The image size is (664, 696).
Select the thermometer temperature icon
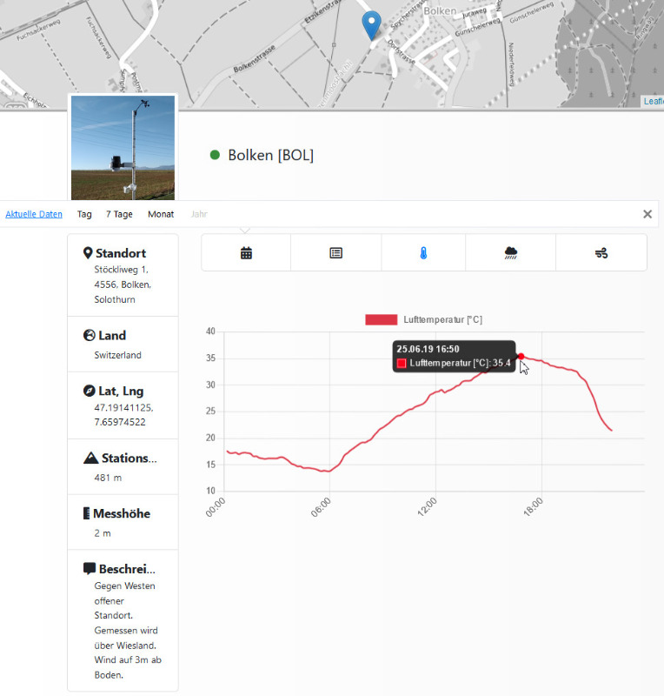tap(423, 253)
